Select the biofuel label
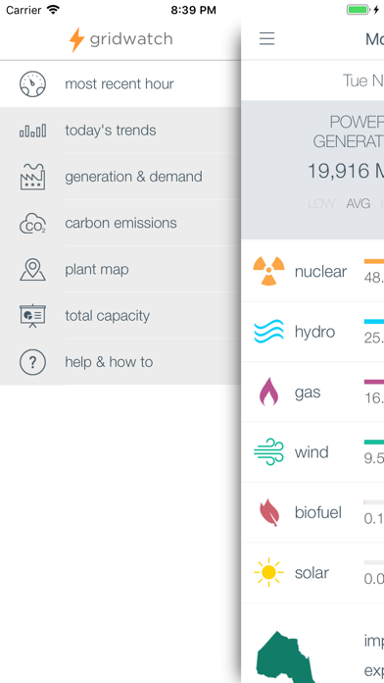 point(318,512)
